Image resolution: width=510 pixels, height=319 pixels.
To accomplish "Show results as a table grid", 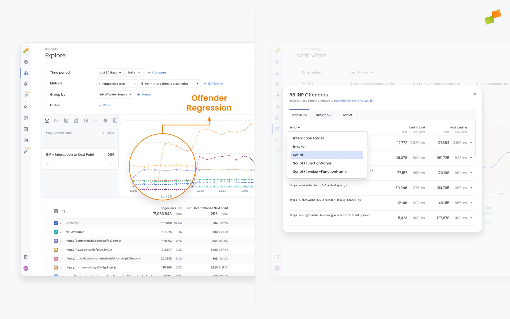I will tap(115, 120).
